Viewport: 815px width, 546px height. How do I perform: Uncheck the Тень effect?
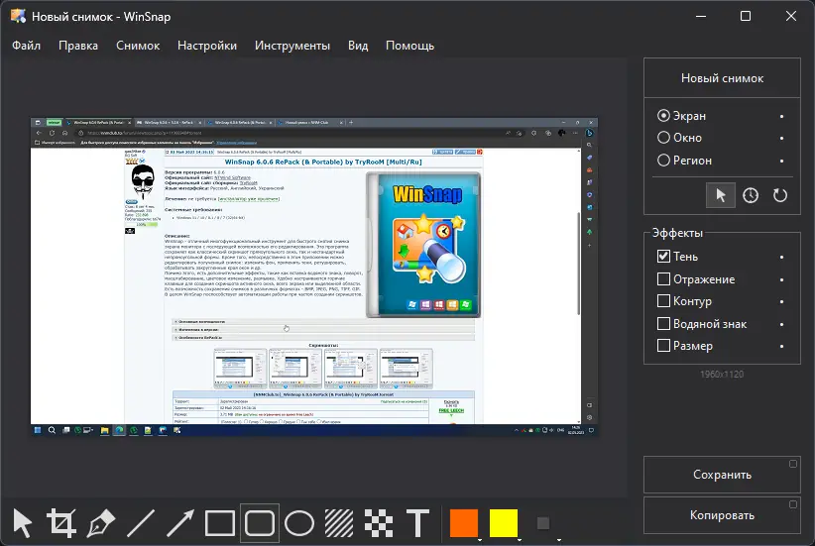coord(677,256)
